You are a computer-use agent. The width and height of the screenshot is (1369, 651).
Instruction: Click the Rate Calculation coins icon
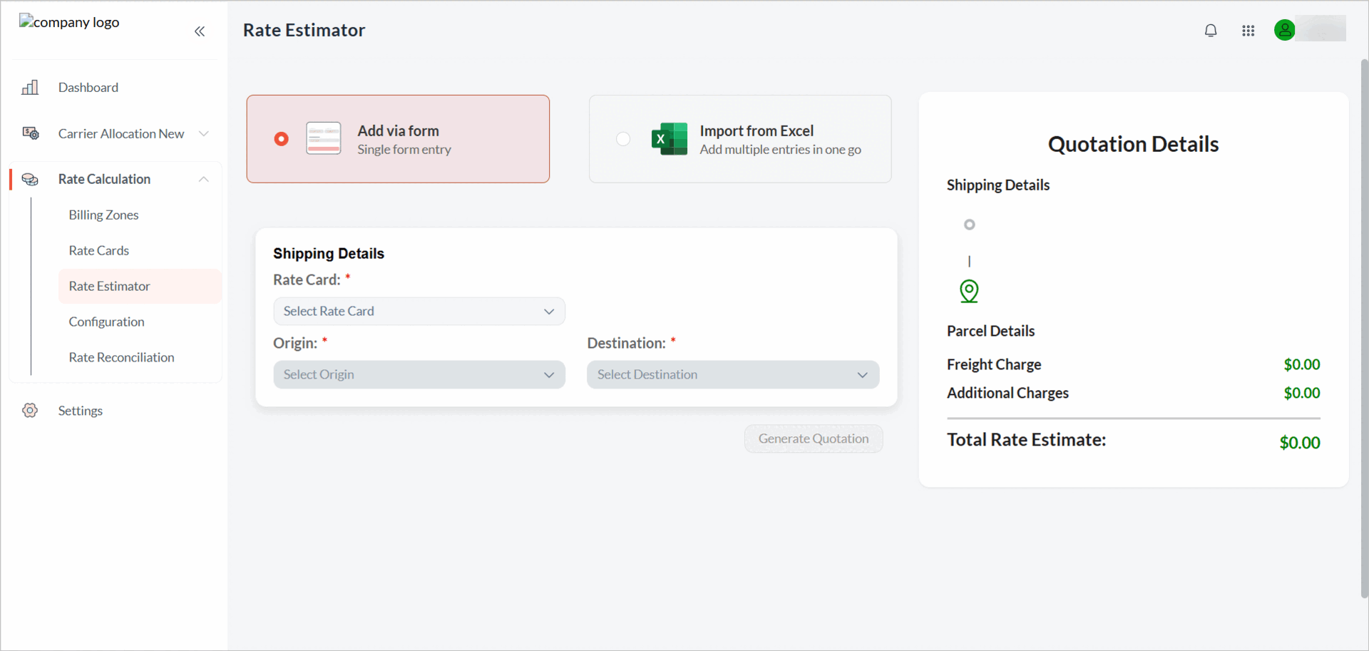(x=30, y=179)
